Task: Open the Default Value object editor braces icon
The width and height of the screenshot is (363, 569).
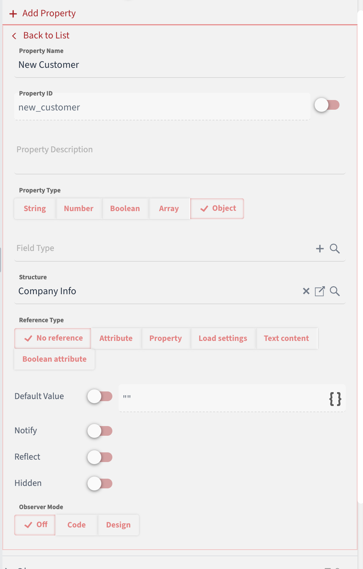Action: coord(335,399)
